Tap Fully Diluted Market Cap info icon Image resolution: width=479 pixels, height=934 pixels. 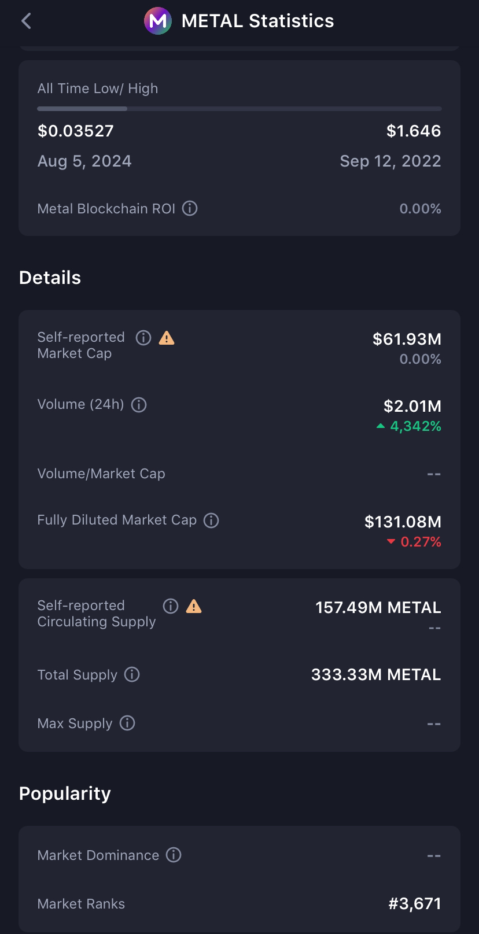[211, 520]
